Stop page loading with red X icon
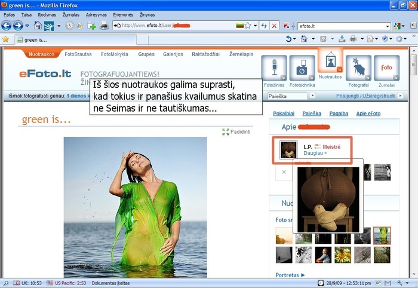 point(274,26)
